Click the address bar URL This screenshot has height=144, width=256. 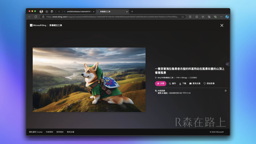click(112, 17)
